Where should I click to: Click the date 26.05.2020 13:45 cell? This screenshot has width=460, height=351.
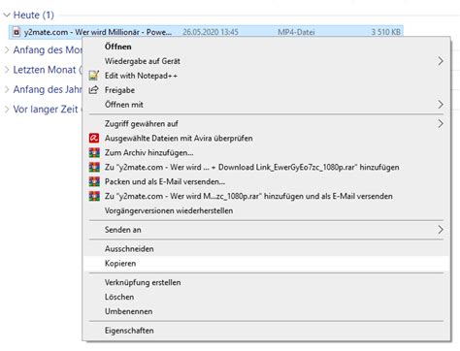tap(211, 32)
